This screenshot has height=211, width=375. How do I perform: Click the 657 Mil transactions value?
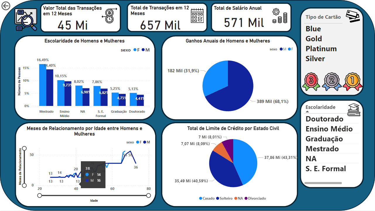coord(160,25)
